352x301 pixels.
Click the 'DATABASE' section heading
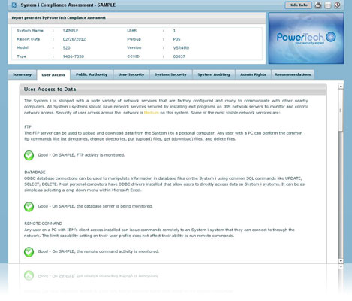(x=35, y=172)
